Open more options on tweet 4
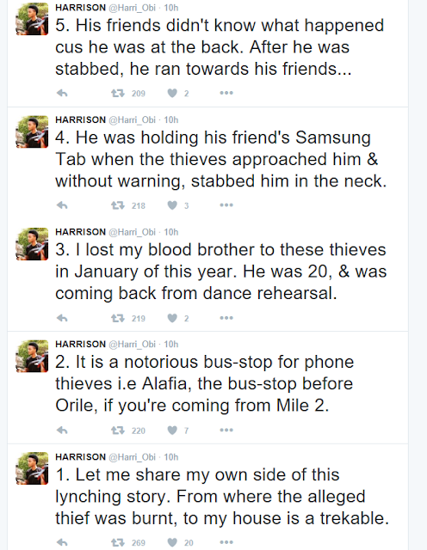Screen dimensions: 427x550 coord(226,205)
